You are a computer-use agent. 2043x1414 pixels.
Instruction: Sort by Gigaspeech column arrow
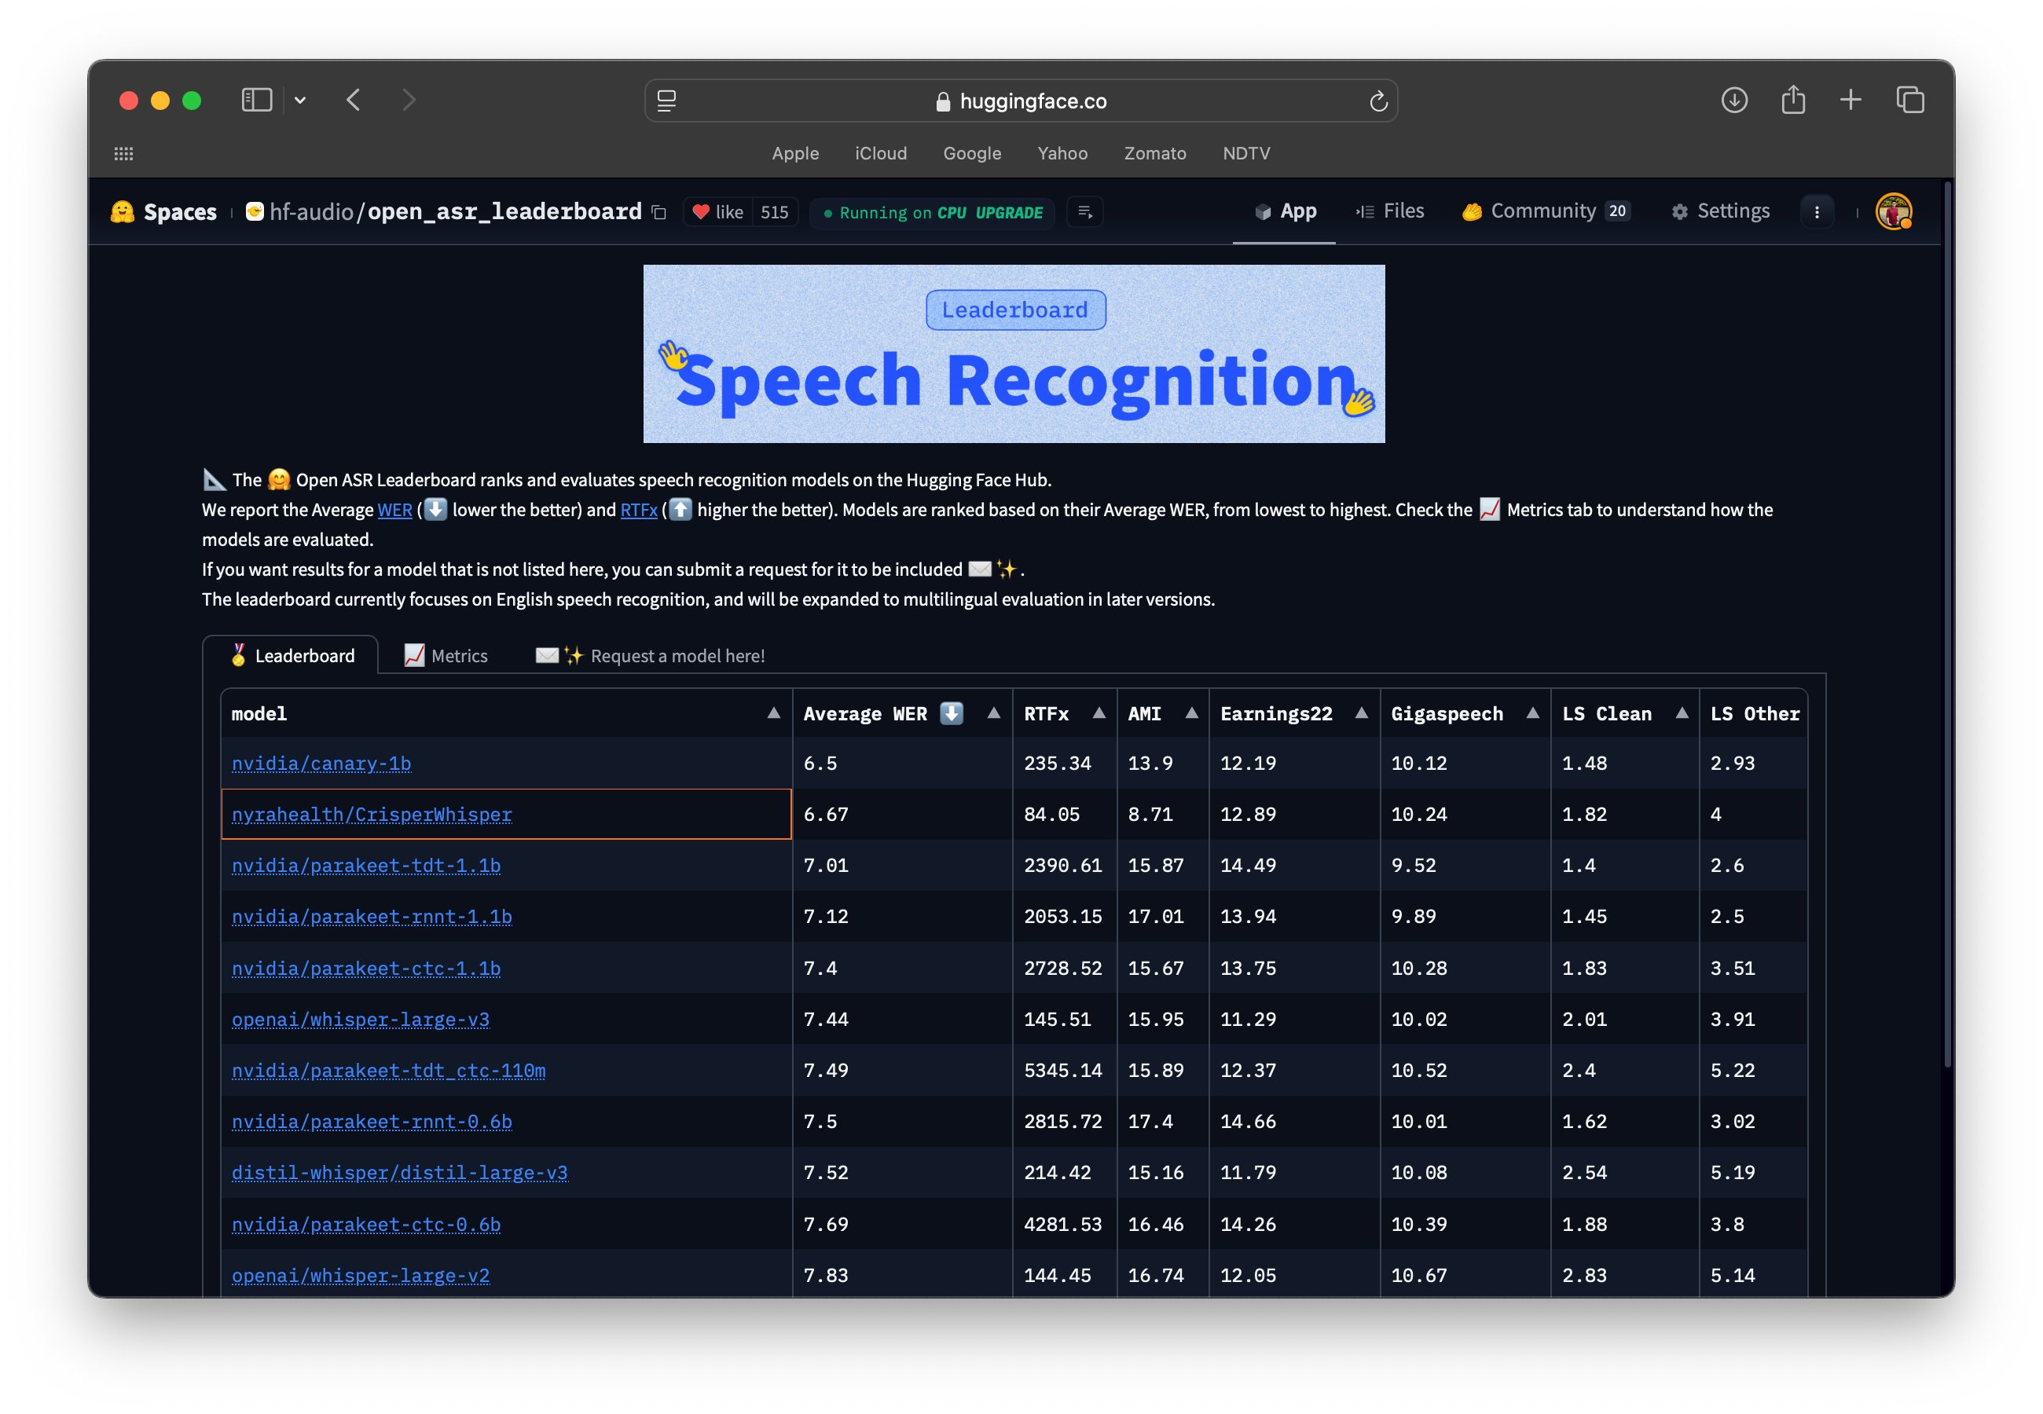tap(1531, 713)
